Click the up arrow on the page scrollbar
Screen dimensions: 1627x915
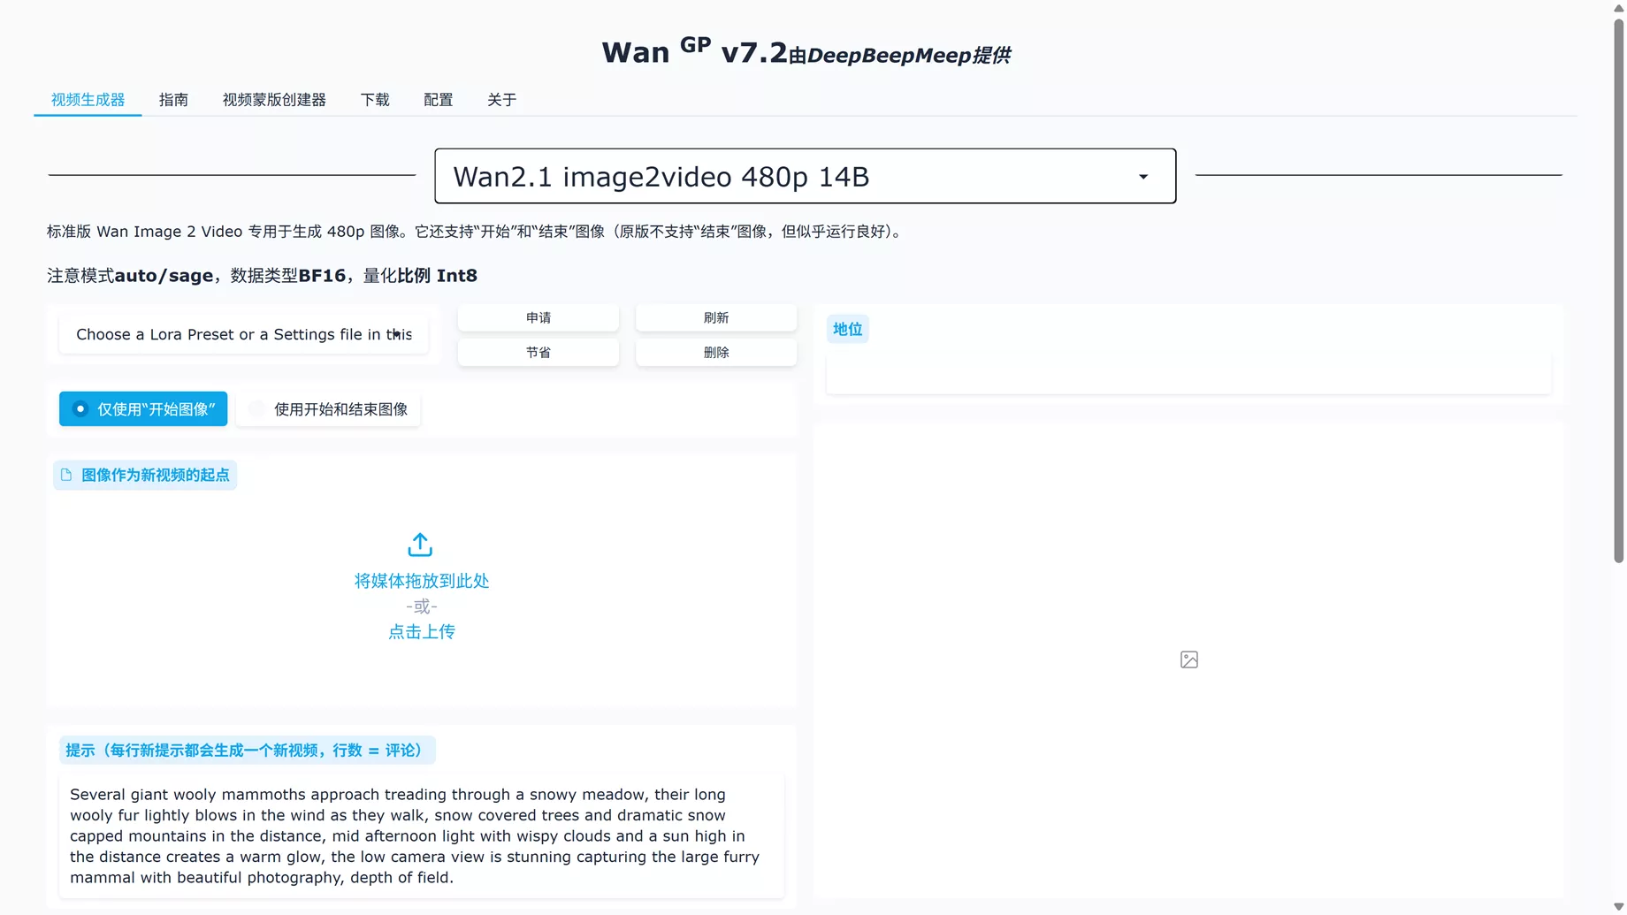(x=1616, y=9)
